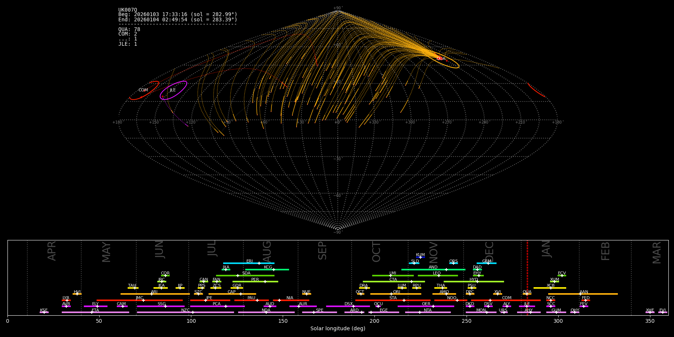Click the AUG month label

[x=267, y=251]
